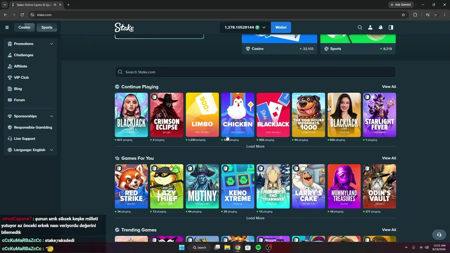Image resolution: width=450 pixels, height=253 pixels.
Task: Load more Continue Playing games
Action: 255,146
